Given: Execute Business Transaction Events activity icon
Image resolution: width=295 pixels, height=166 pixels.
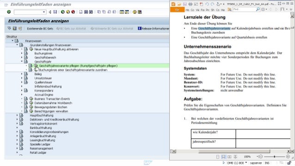Looking at the screenshot, I should pos(31,99).
